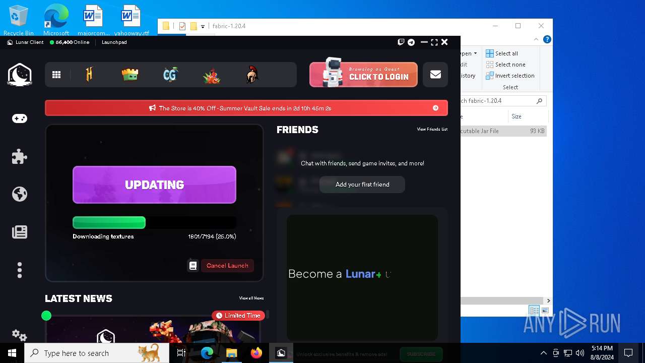Click the Open dropdown arrow in ribbon
Viewport: 645px width, 363px height.
pos(475,53)
